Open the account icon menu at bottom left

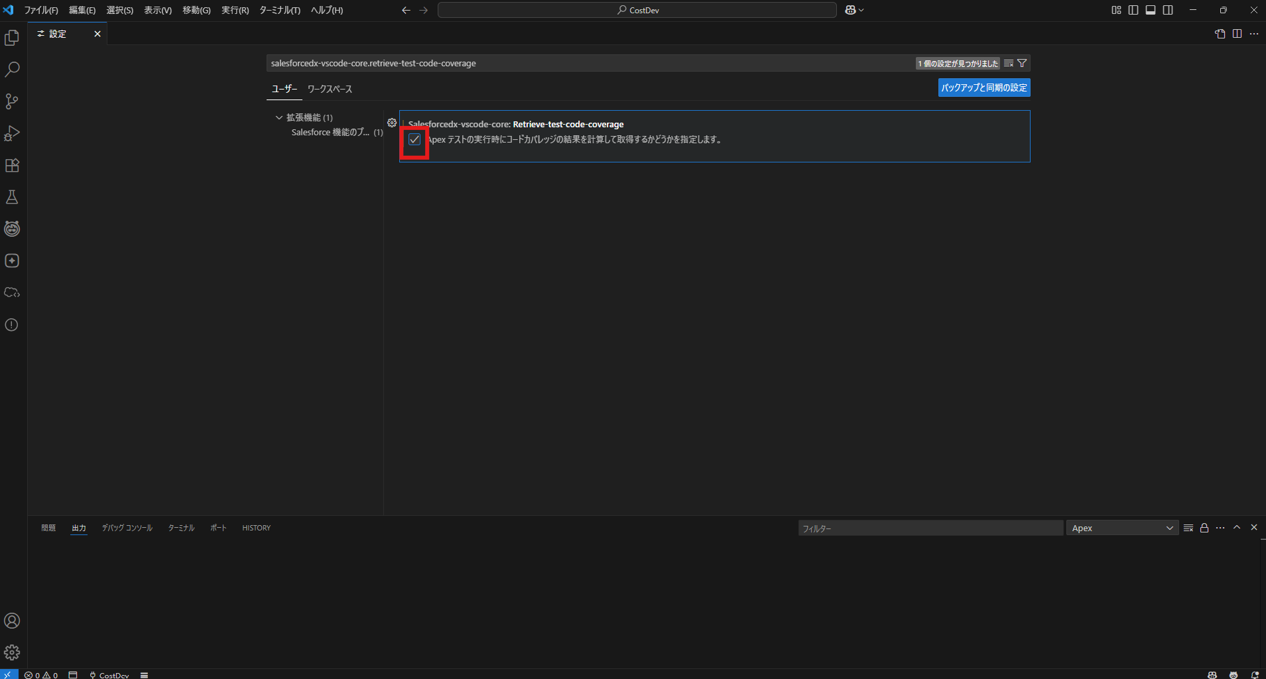[11, 621]
